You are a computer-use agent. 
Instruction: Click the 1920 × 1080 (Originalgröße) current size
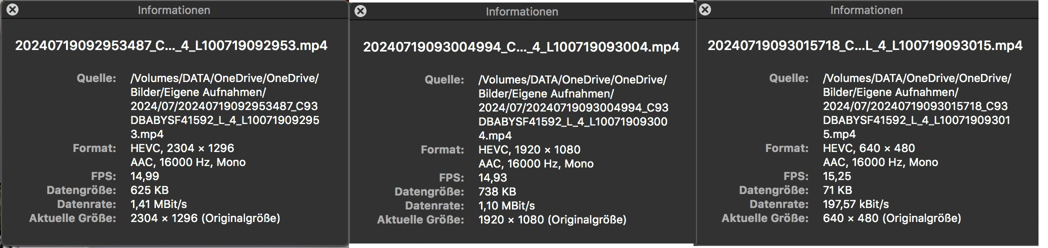point(552,219)
